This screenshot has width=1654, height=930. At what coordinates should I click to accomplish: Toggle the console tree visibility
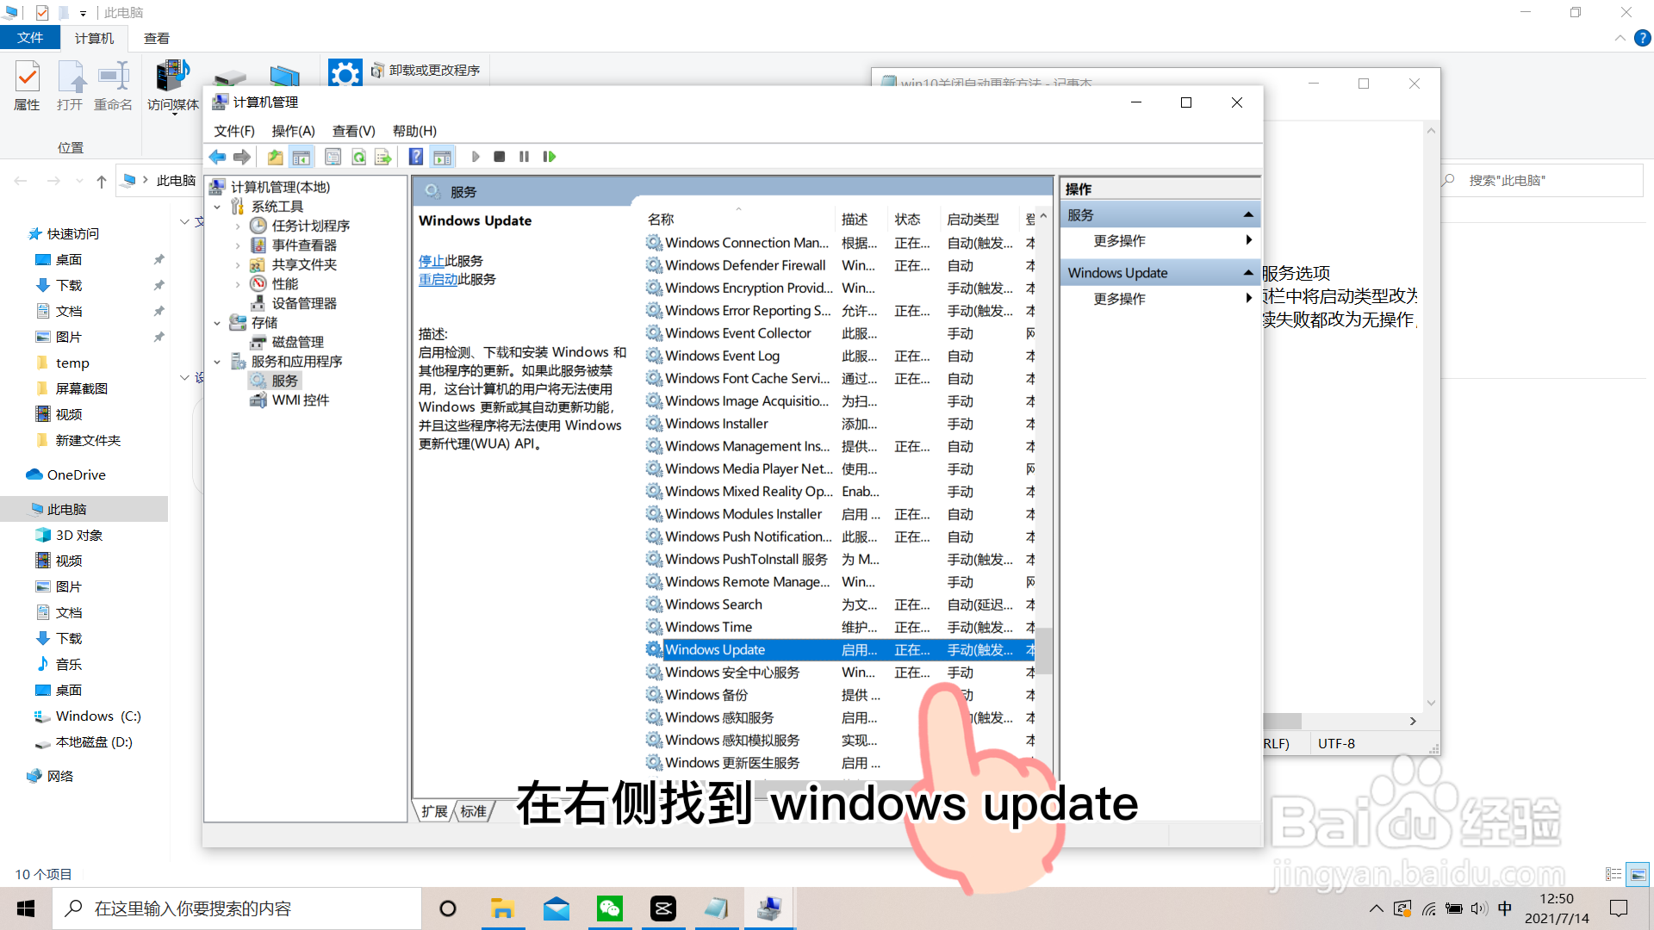click(x=302, y=156)
